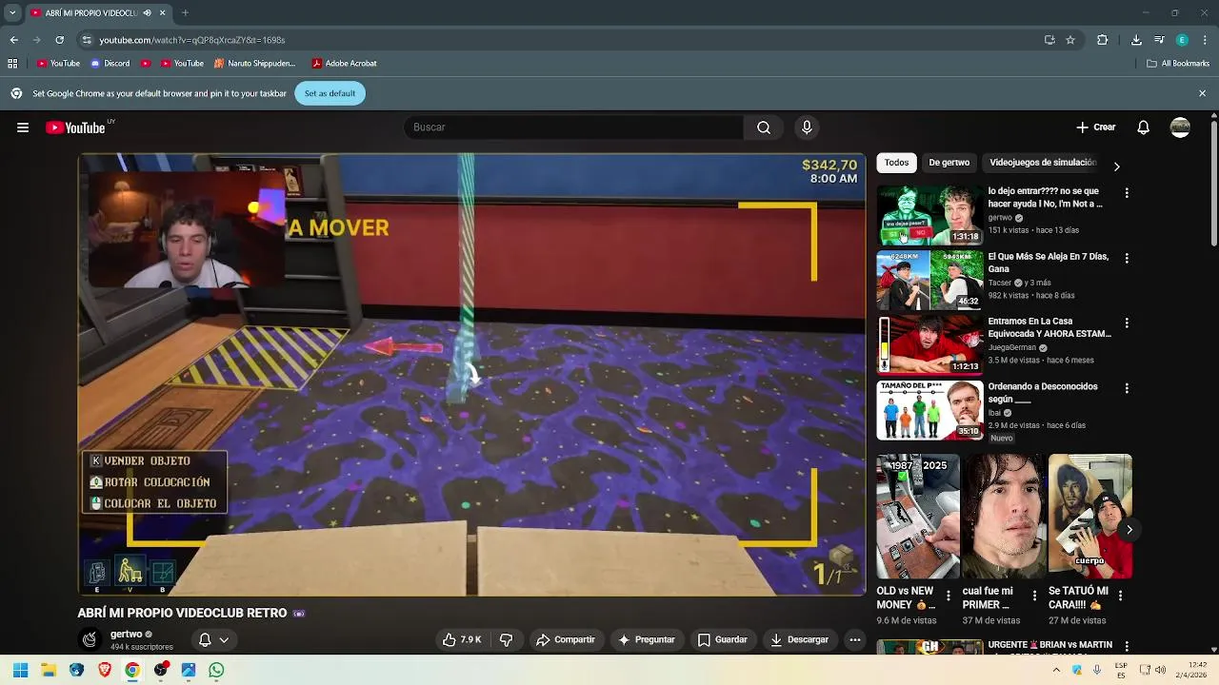Image resolution: width=1219 pixels, height=685 pixels.
Task: Open the Chrome three-dot menu
Action: coord(1205,40)
